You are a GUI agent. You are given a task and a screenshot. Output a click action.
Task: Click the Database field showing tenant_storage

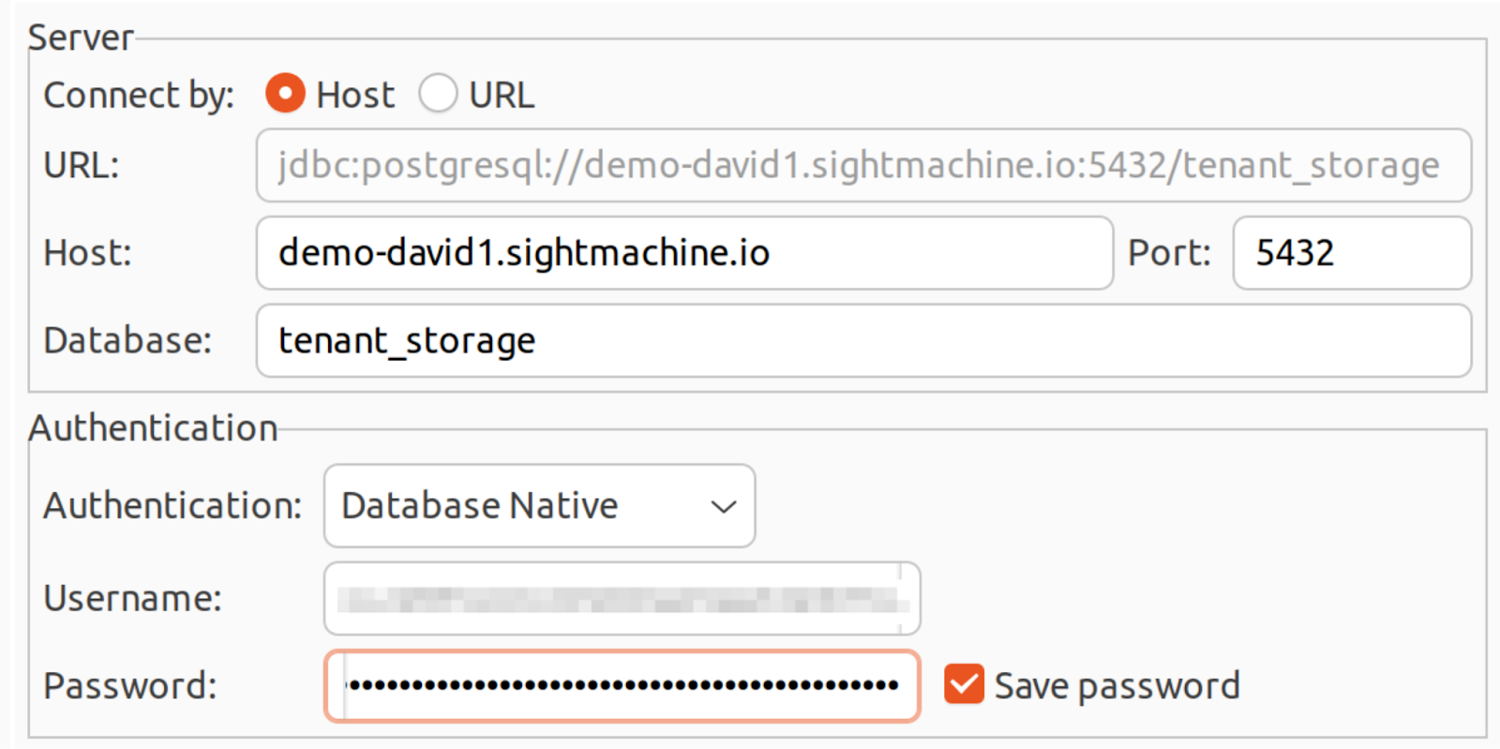click(862, 340)
